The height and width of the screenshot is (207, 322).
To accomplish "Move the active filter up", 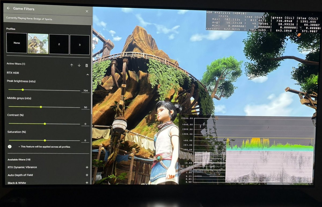I will (x=72, y=65).
